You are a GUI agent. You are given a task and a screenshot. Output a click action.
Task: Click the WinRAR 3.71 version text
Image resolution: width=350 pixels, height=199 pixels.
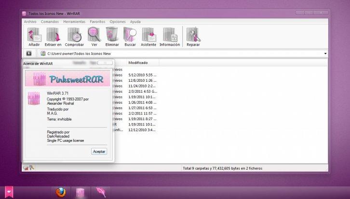coord(57,93)
